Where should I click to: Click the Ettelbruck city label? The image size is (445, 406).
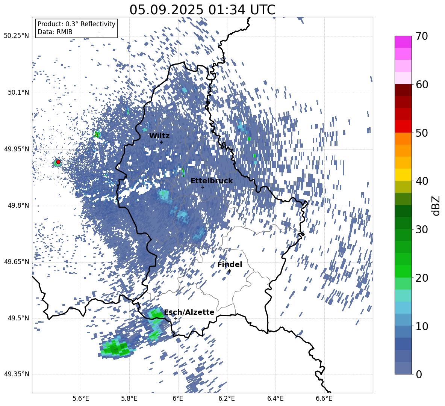point(212,181)
